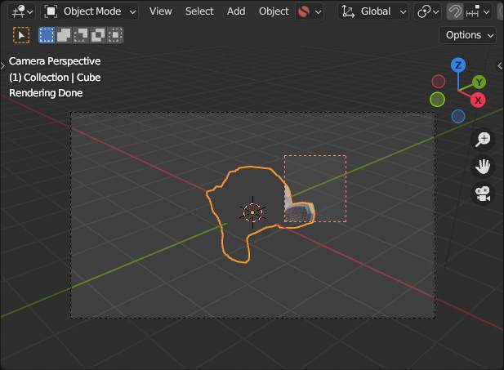Open the Object menu
The image size is (504, 370).
pyautogui.click(x=274, y=11)
